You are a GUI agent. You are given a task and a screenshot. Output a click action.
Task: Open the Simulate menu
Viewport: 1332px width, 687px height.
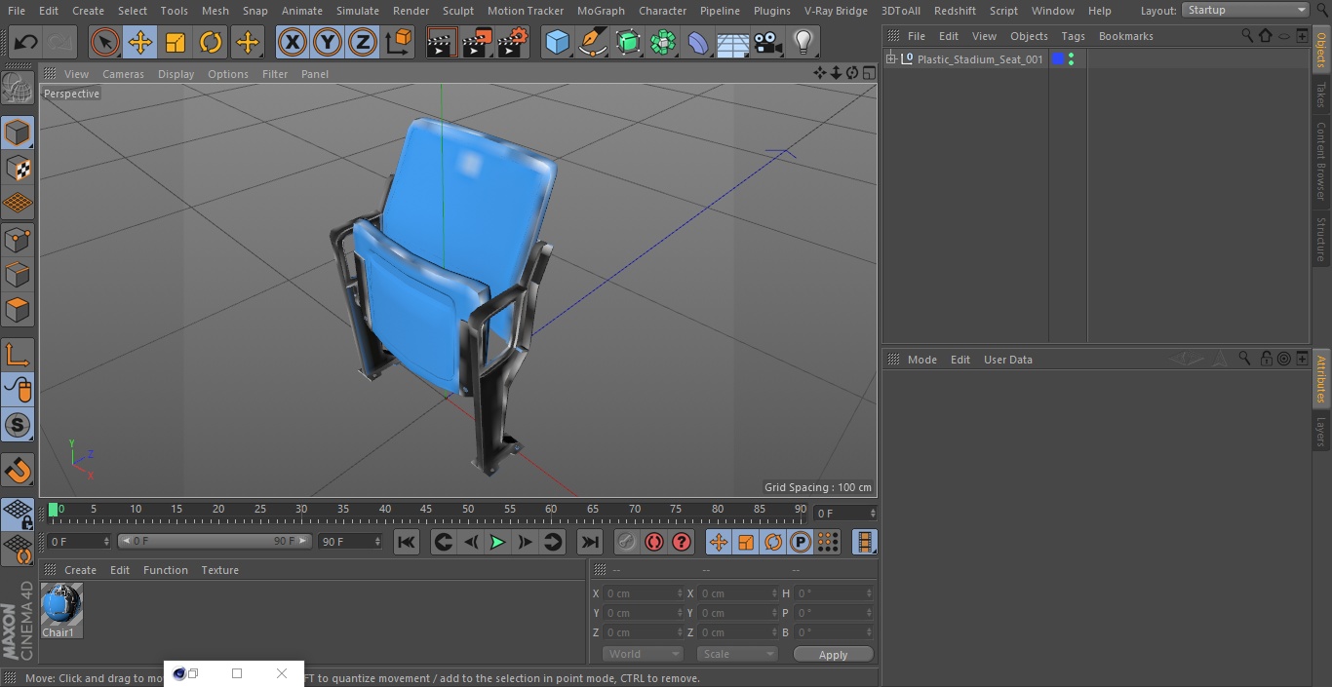click(x=357, y=11)
